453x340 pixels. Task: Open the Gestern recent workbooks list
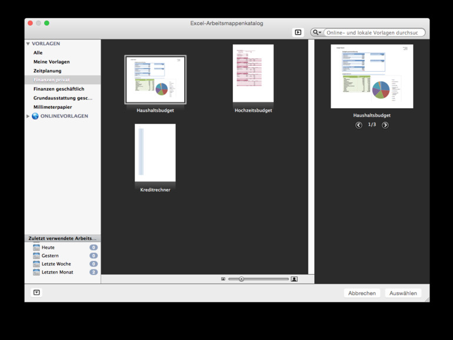tap(63, 256)
